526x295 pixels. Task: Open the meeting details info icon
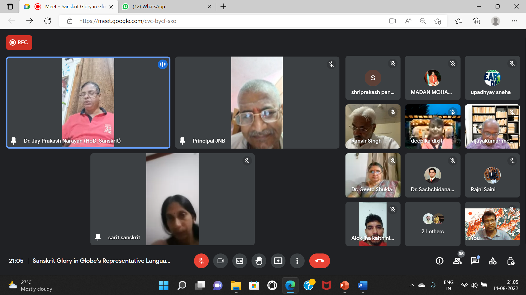tap(439, 261)
